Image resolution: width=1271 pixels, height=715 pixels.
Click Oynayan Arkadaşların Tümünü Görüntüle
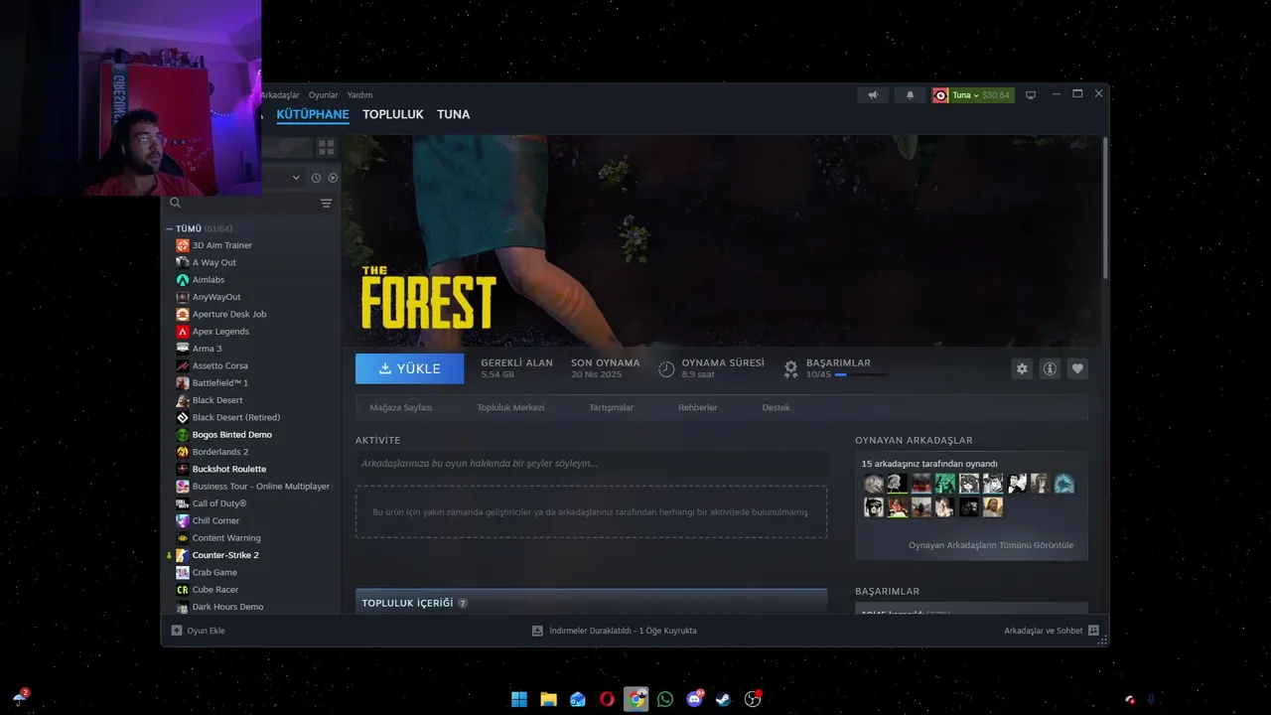(x=991, y=545)
